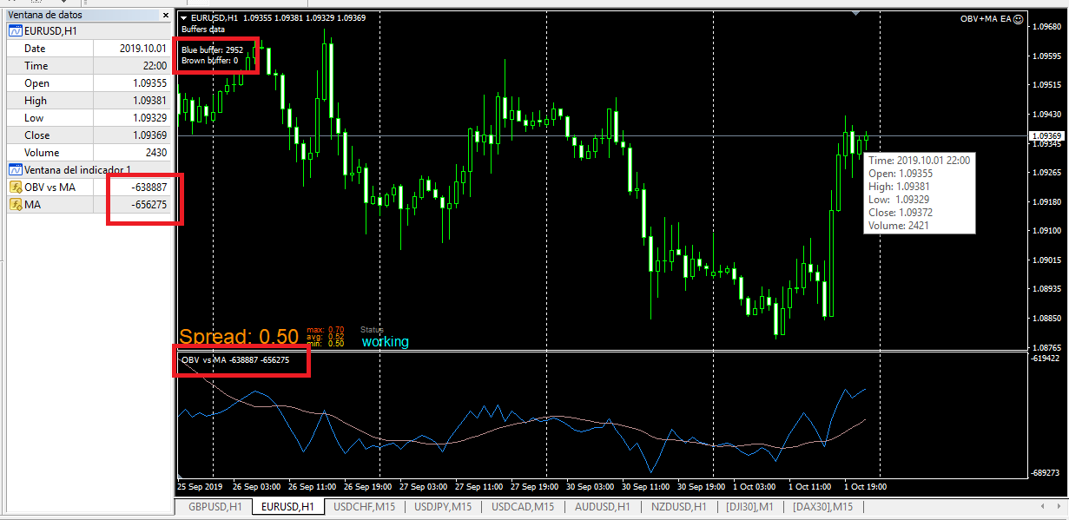The height and width of the screenshot is (520, 1069).
Task: Click the white triangle before the EURUSD,H1 chart title
Action: pyautogui.click(x=183, y=18)
